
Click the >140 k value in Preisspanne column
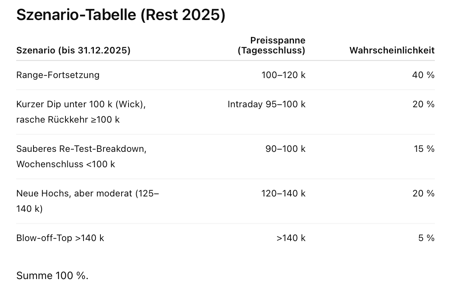click(x=291, y=238)
